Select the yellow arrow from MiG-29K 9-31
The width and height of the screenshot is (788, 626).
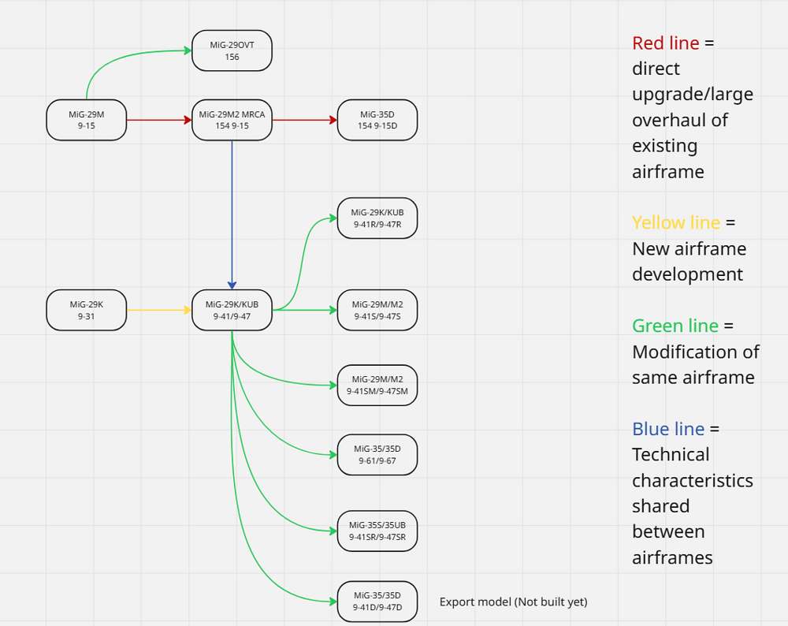click(x=159, y=310)
